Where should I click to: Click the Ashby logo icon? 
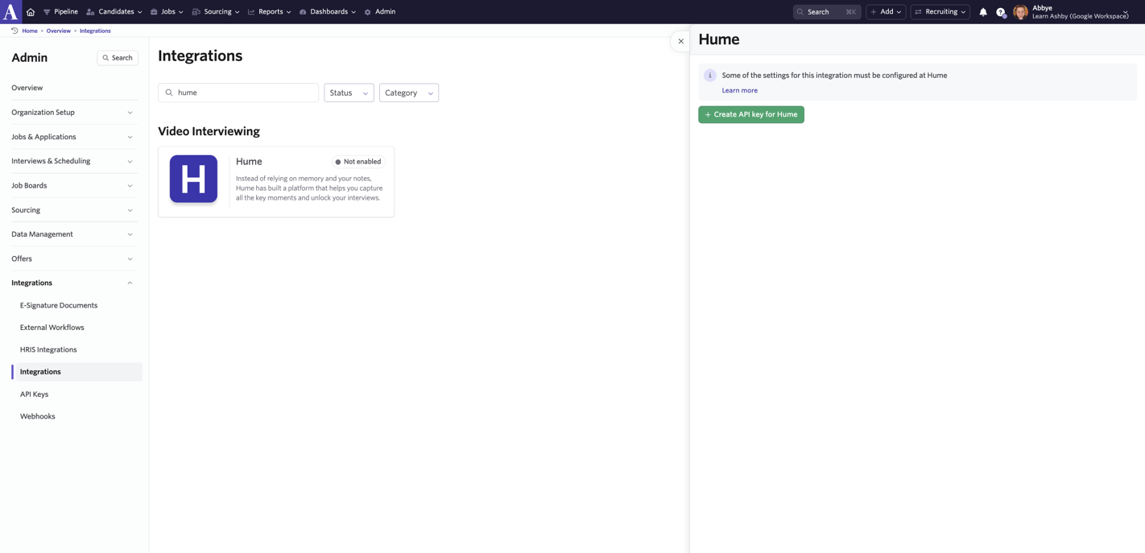10,11
